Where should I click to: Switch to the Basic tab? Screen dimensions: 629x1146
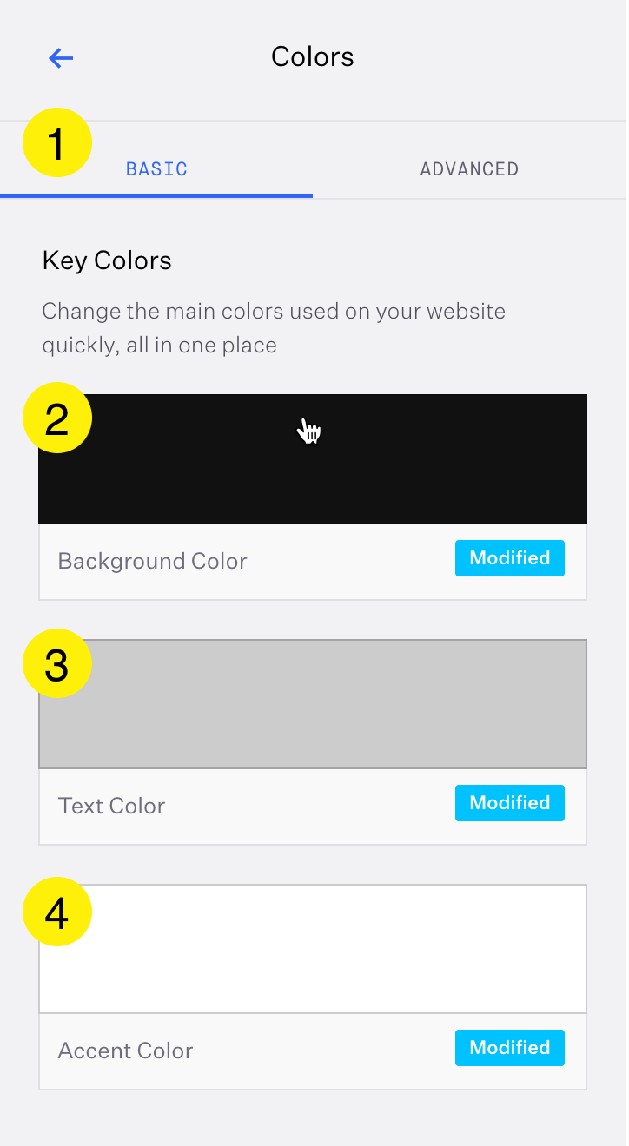click(x=156, y=169)
